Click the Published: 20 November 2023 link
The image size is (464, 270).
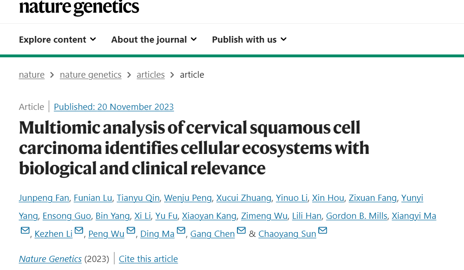[x=114, y=107]
